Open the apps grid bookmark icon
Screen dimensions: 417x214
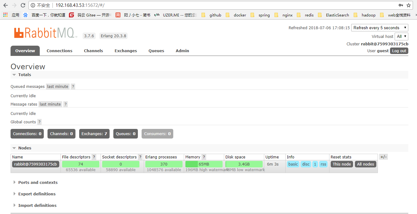[x=5, y=15]
